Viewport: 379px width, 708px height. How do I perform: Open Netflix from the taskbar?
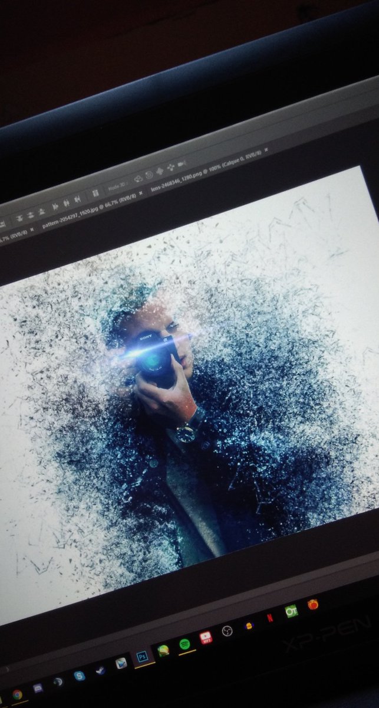(269, 618)
